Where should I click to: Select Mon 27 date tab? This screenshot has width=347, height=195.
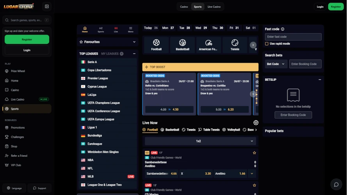168,28
